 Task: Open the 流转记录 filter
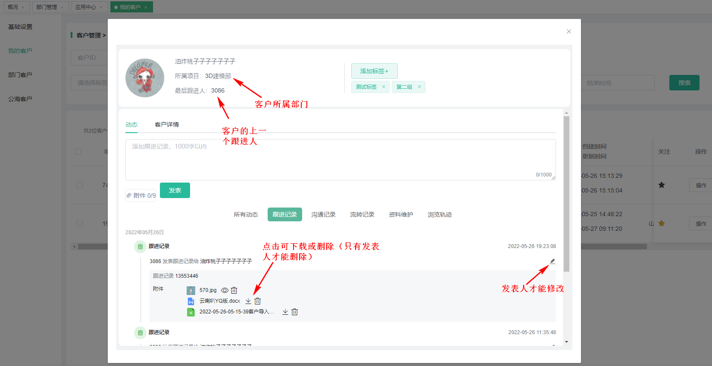point(362,214)
